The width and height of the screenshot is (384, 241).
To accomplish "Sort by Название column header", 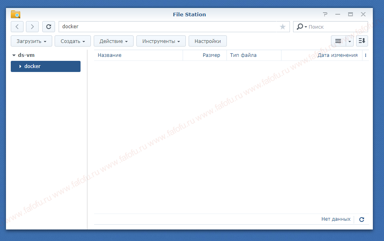I will pyautogui.click(x=138, y=55).
